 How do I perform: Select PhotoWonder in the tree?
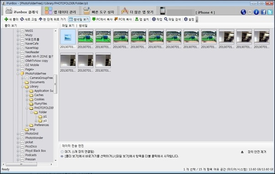point(34,138)
